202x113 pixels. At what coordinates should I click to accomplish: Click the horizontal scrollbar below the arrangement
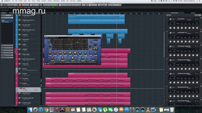coord(57,106)
